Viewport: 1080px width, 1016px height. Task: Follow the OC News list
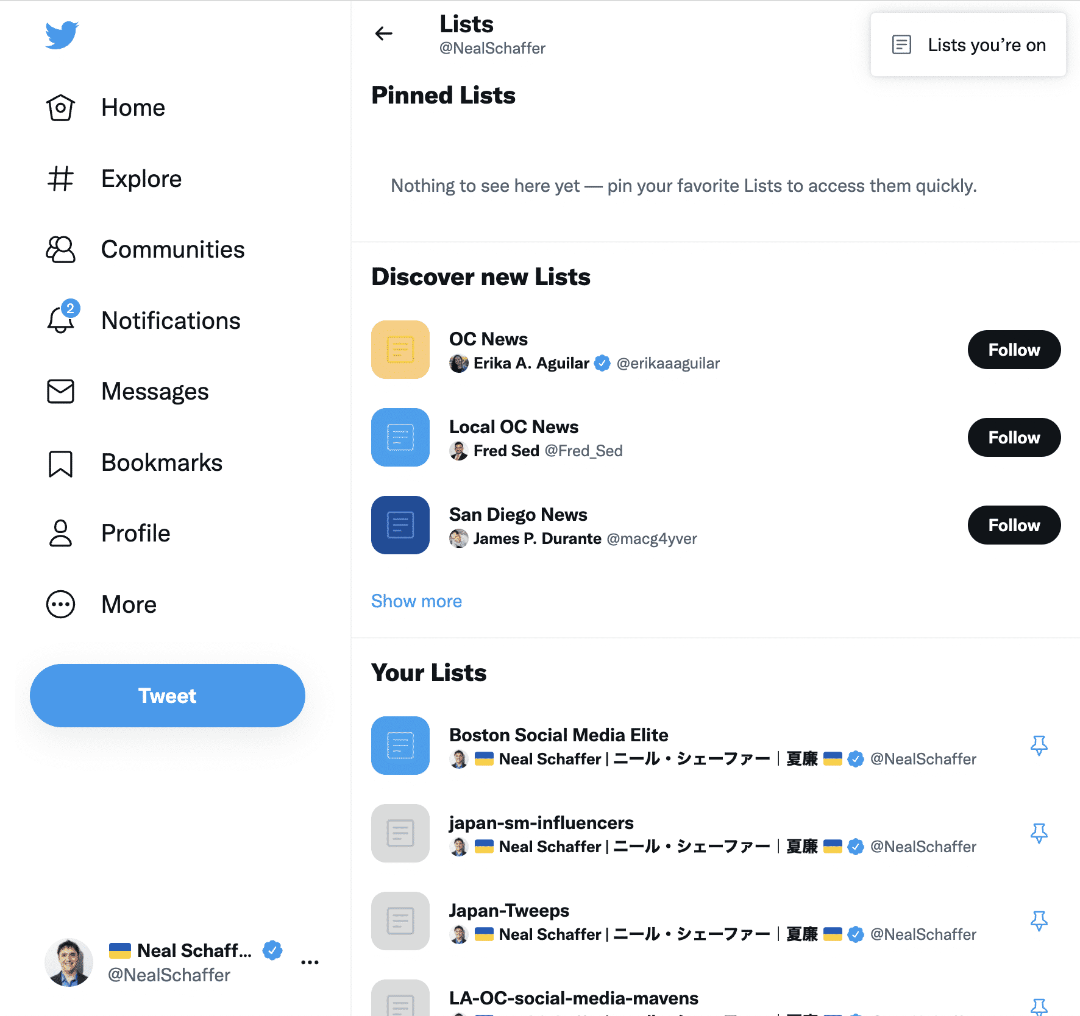pyautogui.click(x=1014, y=349)
